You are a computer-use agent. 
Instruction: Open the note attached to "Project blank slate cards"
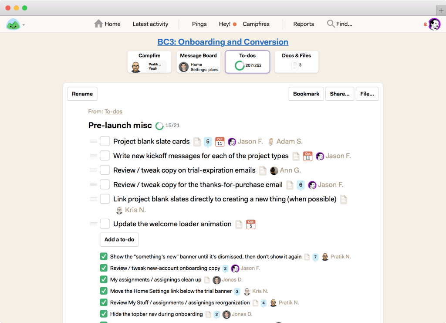coord(198,141)
